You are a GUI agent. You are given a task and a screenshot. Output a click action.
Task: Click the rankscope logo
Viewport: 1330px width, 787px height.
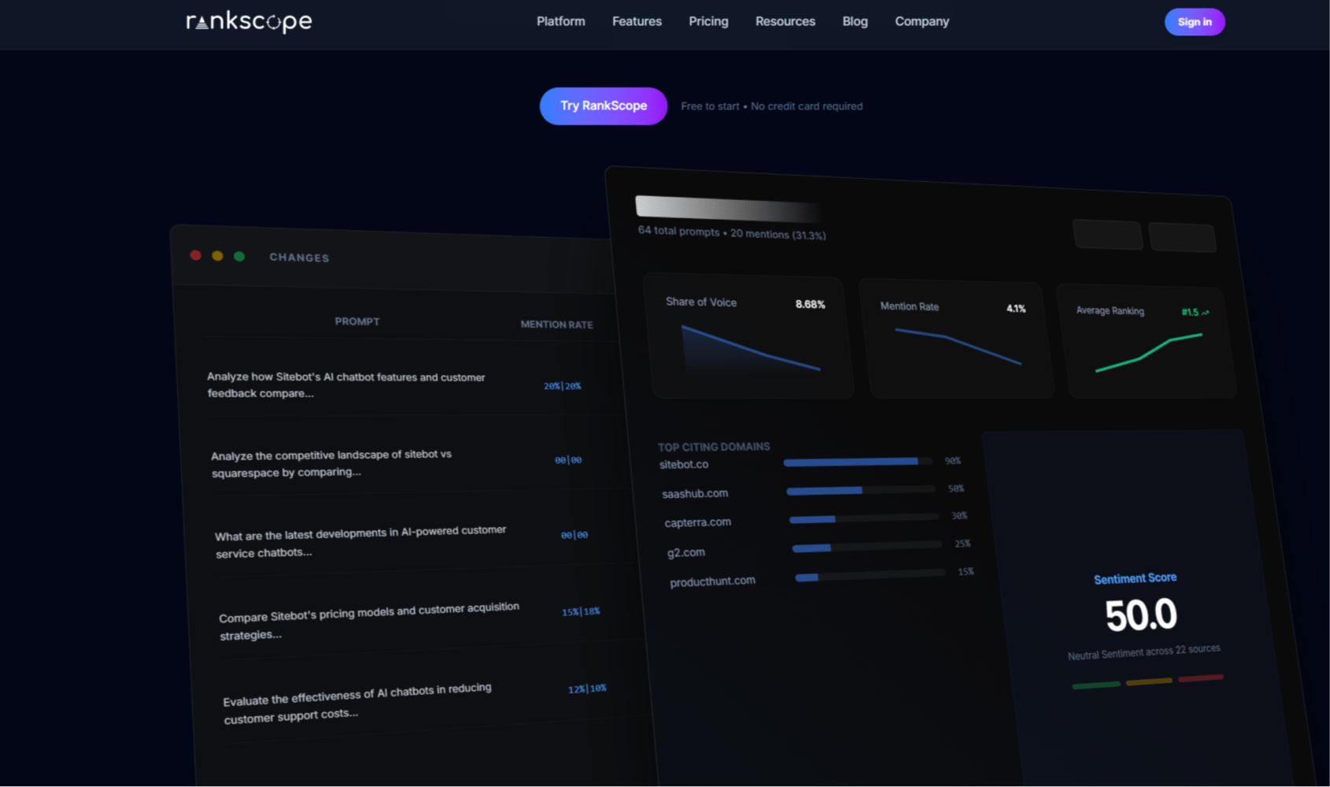249,21
